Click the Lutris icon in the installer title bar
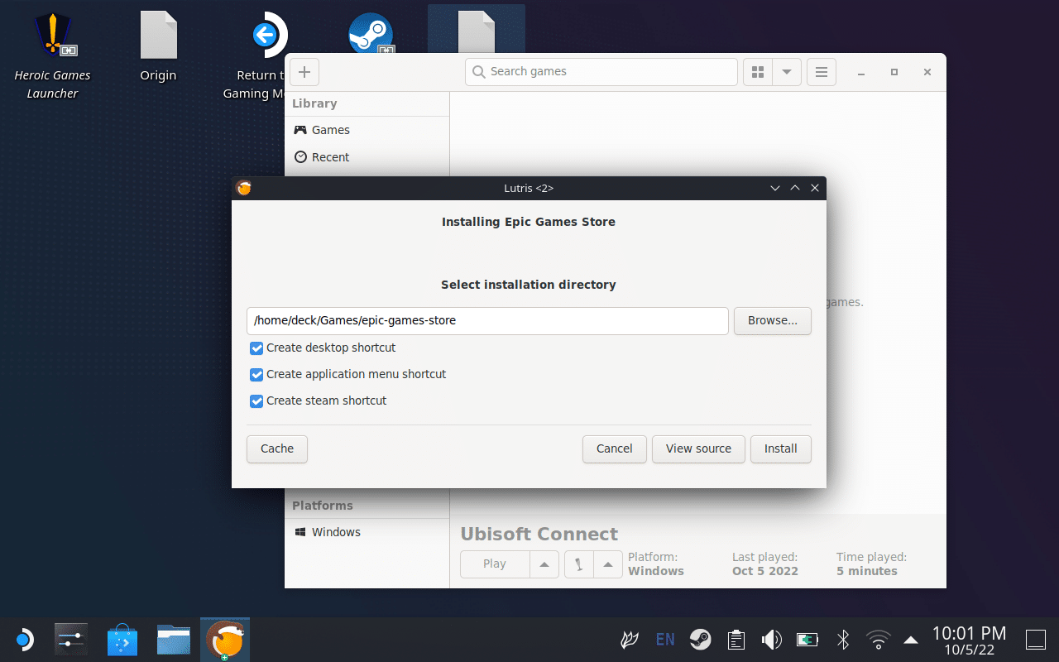 pyautogui.click(x=243, y=188)
